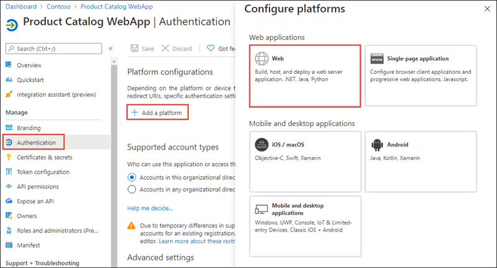Click Add a platform button
The height and width of the screenshot is (268, 497).
click(x=158, y=112)
